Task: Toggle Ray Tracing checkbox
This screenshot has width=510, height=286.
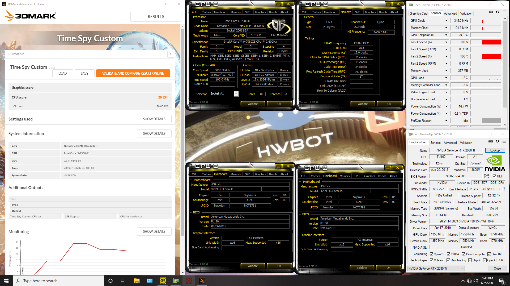Action: point(448,260)
